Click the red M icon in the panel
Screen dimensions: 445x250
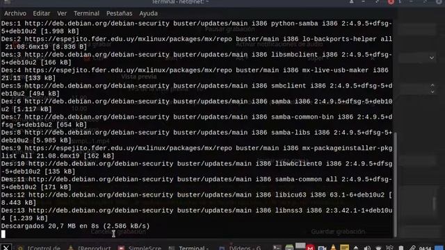coord(310,248)
